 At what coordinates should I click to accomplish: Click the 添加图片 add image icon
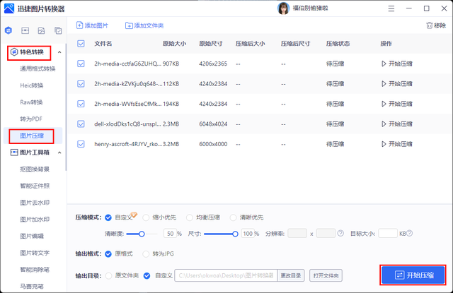(x=79, y=25)
